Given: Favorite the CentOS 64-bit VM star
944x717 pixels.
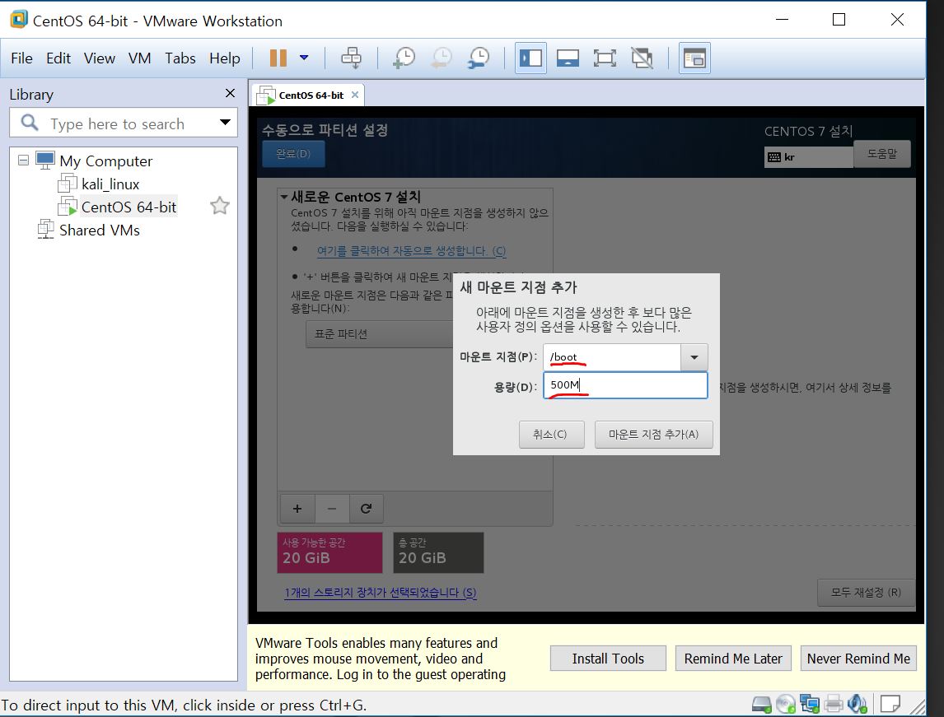Looking at the screenshot, I should pyautogui.click(x=220, y=206).
